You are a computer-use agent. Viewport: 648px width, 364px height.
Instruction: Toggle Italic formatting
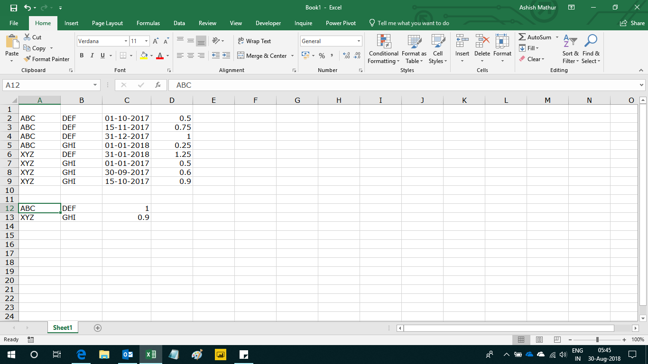[x=92, y=56]
